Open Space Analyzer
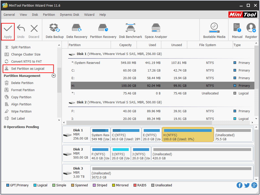Viewport: 260px width, 195px height. (156, 31)
